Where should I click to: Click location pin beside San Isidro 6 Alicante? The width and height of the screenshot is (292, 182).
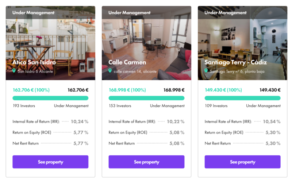click(x=14, y=71)
